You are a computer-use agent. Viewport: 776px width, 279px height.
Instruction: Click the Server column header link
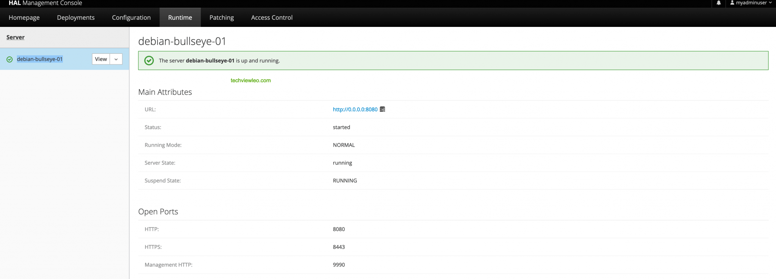coord(16,37)
